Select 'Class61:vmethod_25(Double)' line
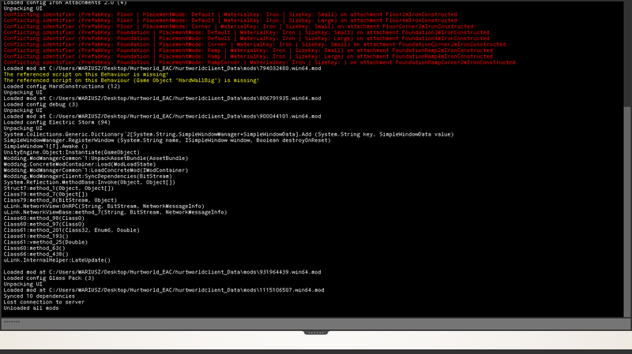The width and height of the screenshot is (632, 354). click(x=46, y=242)
